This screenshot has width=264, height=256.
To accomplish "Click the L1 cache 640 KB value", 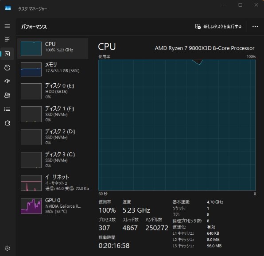I will coord(213,233).
